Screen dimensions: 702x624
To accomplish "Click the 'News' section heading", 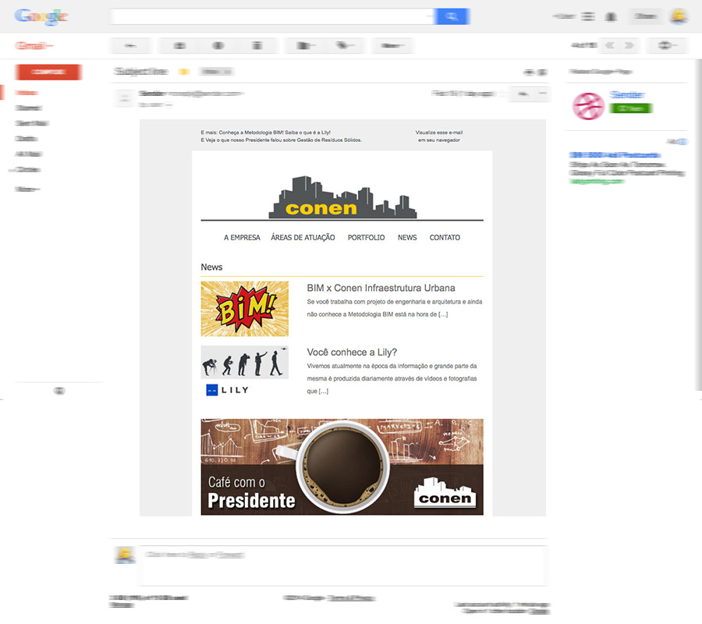I will 211,268.
